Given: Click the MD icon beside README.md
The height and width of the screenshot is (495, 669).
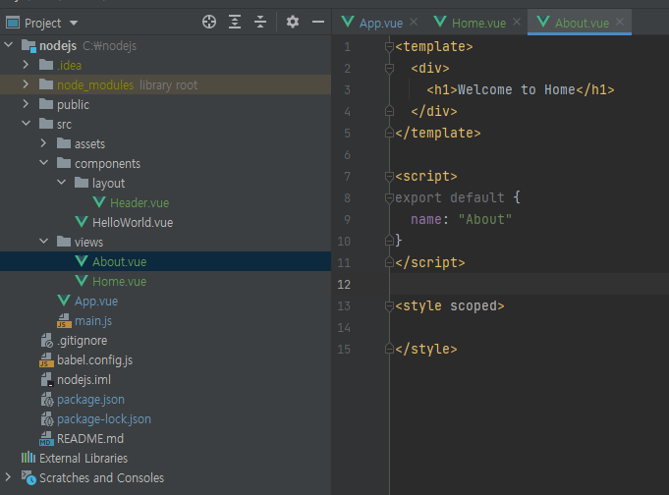Looking at the screenshot, I should 46,438.
